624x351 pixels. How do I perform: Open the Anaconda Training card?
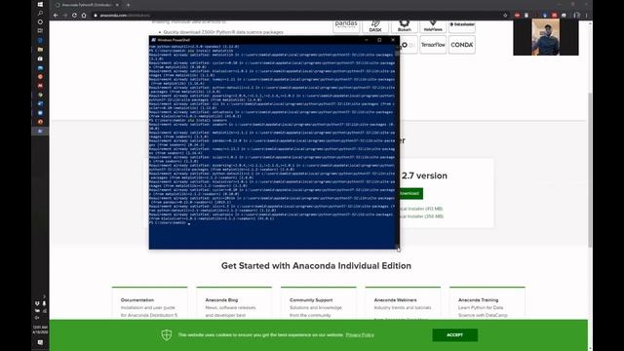(487, 303)
